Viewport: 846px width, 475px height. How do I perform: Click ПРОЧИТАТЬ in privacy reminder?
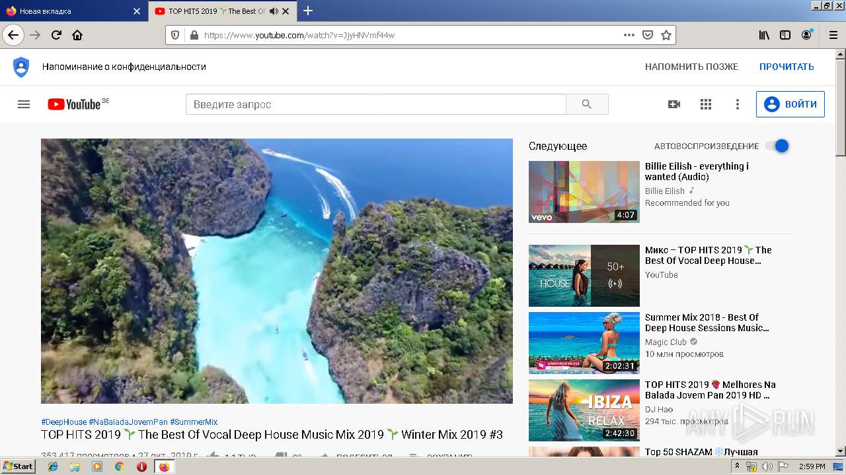coord(787,67)
